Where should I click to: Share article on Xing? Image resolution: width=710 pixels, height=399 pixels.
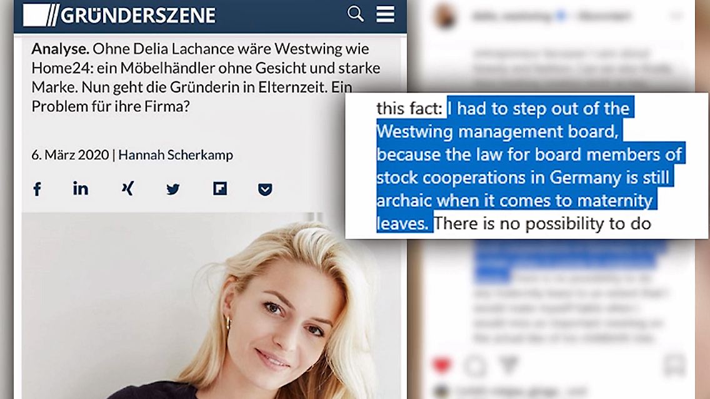click(127, 188)
